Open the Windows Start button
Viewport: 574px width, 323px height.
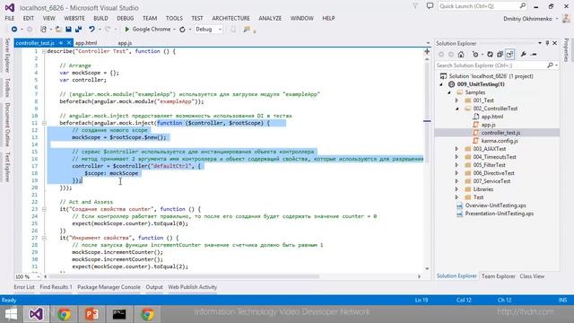[11, 314]
